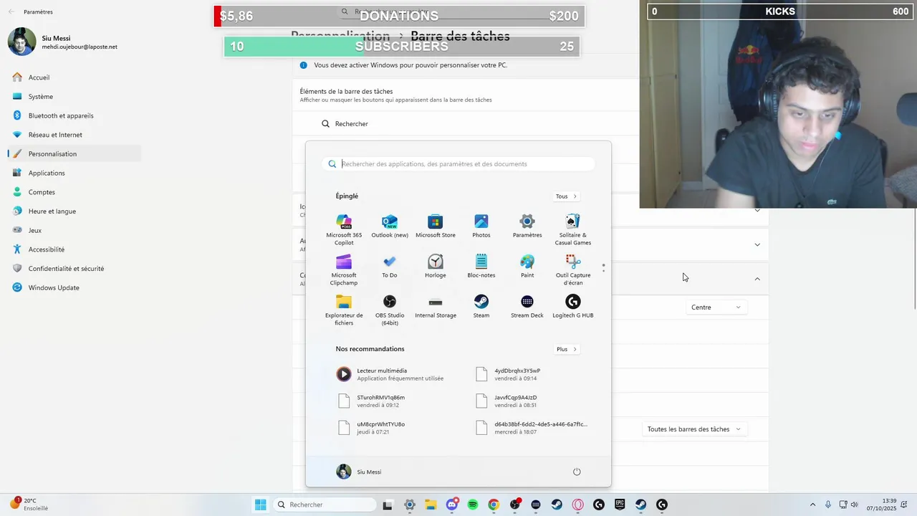Click the Tous button for all apps

pos(566,196)
